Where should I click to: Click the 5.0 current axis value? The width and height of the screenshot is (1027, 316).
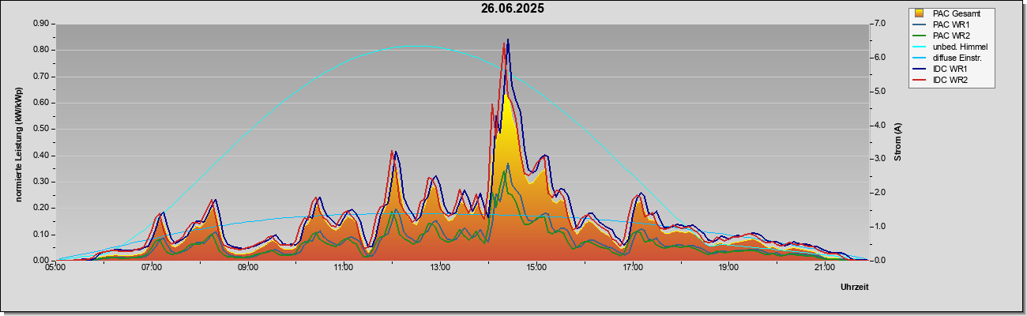point(880,92)
